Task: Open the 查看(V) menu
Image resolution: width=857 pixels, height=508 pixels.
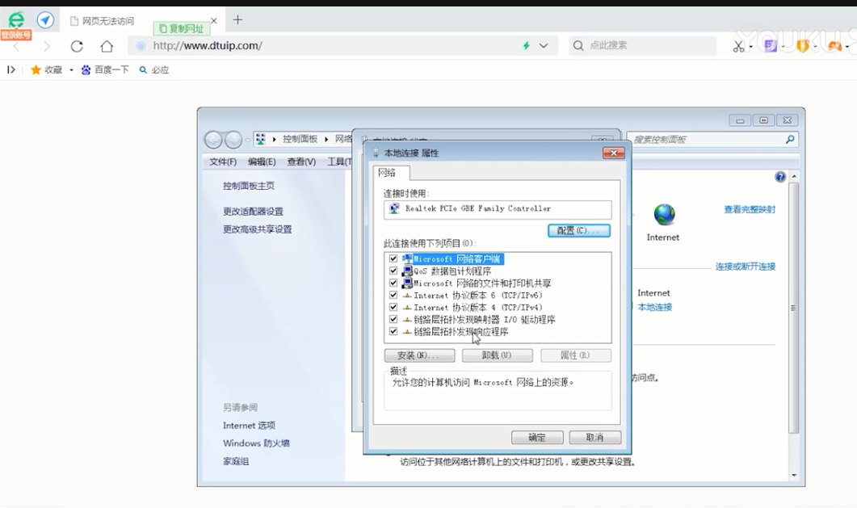Action: (x=301, y=162)
